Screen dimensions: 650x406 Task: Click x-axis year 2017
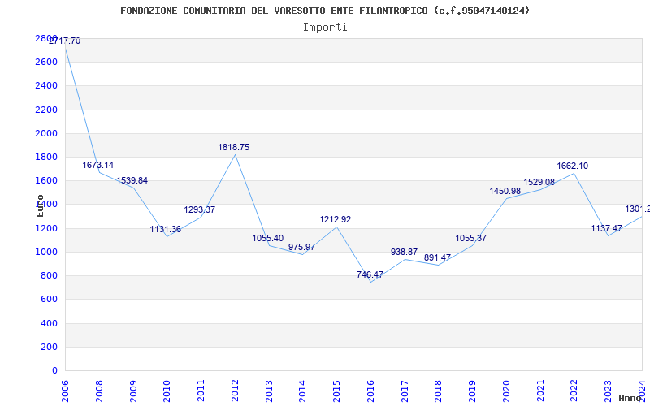[405, 391]
